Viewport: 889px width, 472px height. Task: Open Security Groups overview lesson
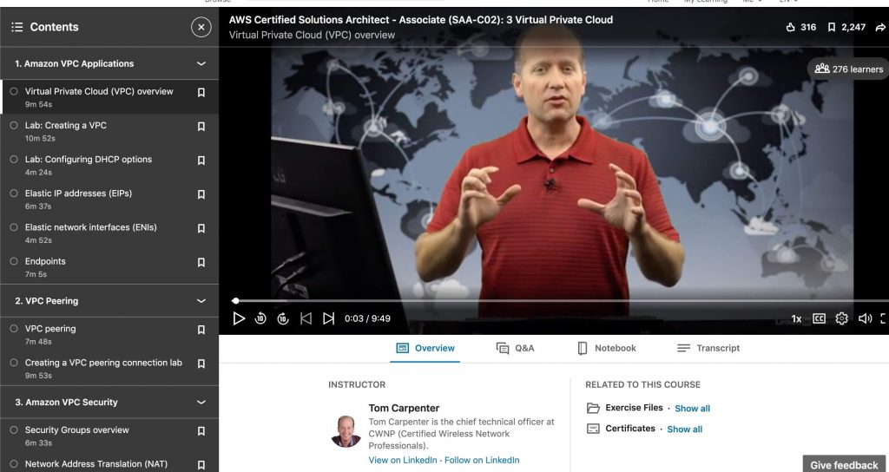[77, 430]
